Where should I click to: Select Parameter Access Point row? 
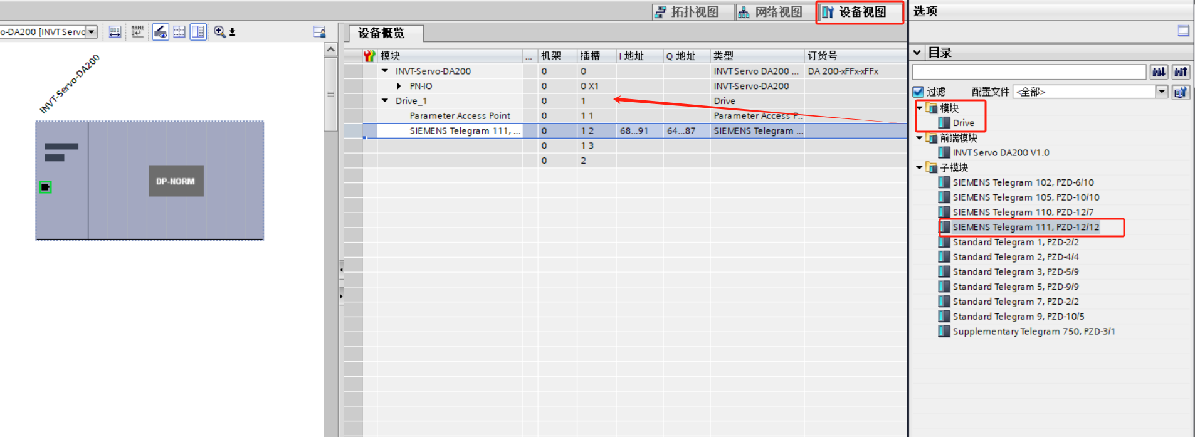460,116
